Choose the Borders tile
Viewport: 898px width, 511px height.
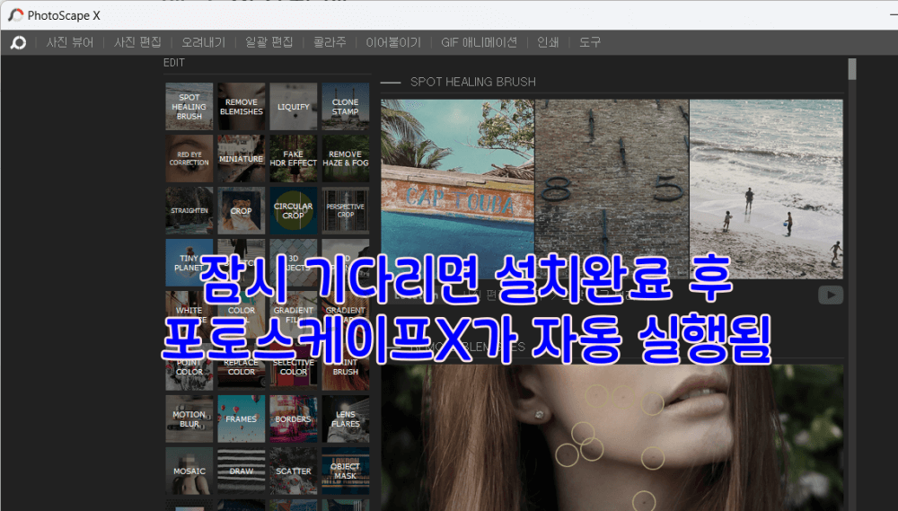click(294, 419)
